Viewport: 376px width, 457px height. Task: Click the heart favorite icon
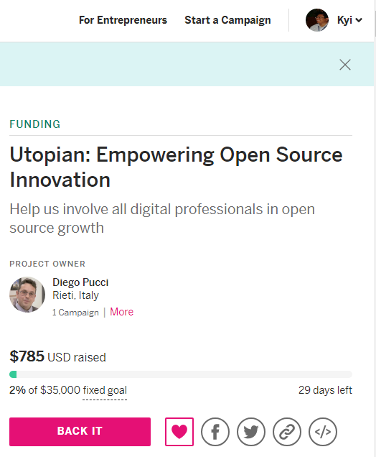click(179, 432)
